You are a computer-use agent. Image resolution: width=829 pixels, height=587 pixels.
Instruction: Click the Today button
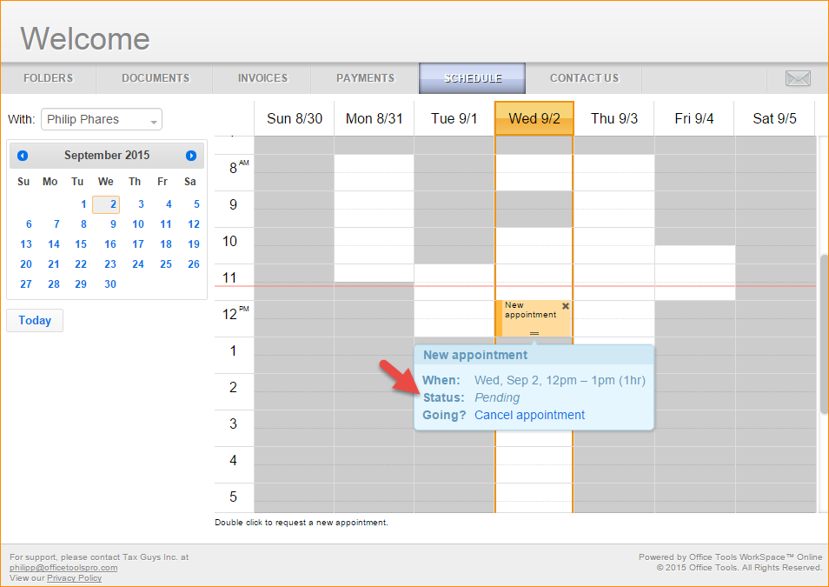tap(35, 320)
